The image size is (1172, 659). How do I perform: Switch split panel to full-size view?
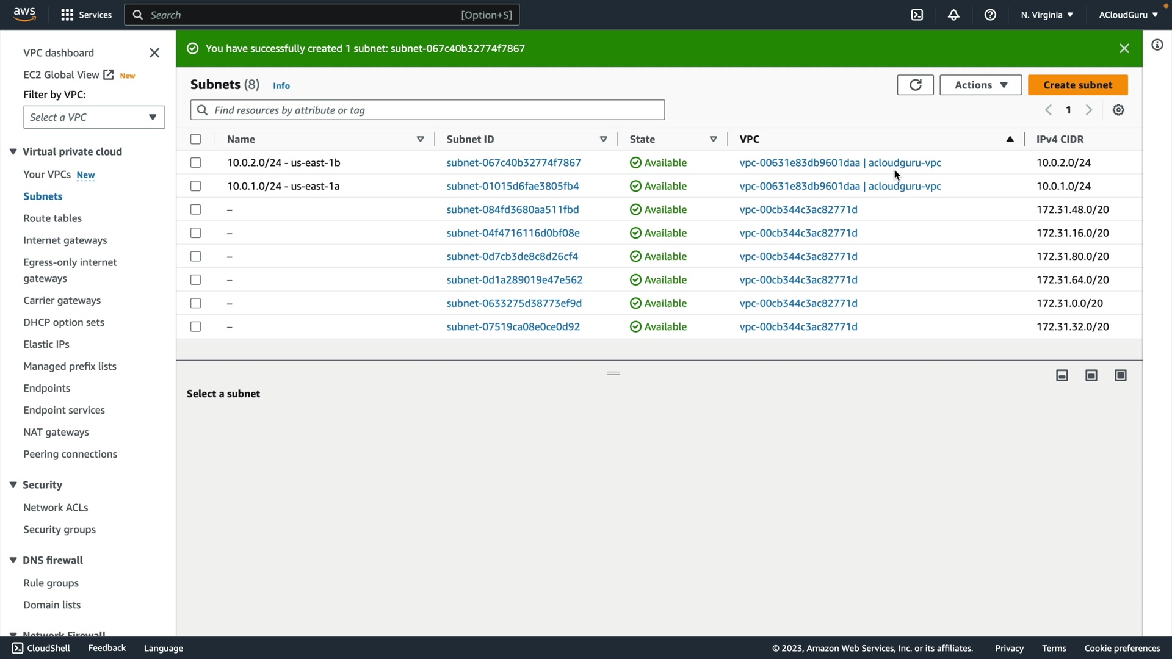pyautogui.click(x=1121, y=375)
